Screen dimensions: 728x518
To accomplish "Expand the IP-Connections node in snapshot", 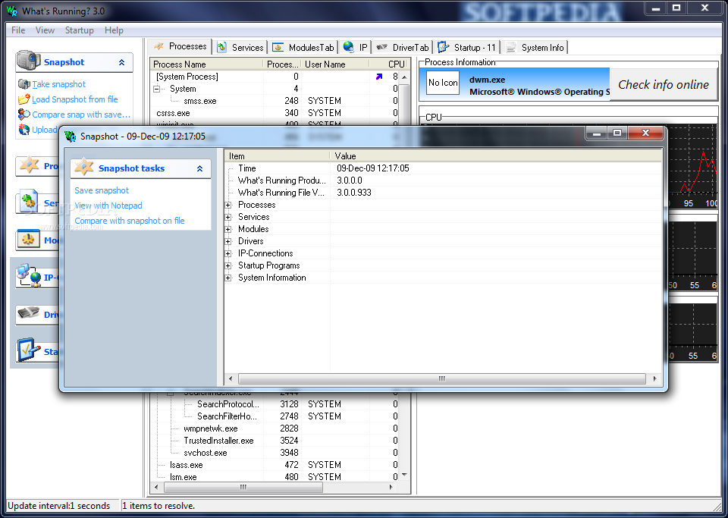I will 228,253.
